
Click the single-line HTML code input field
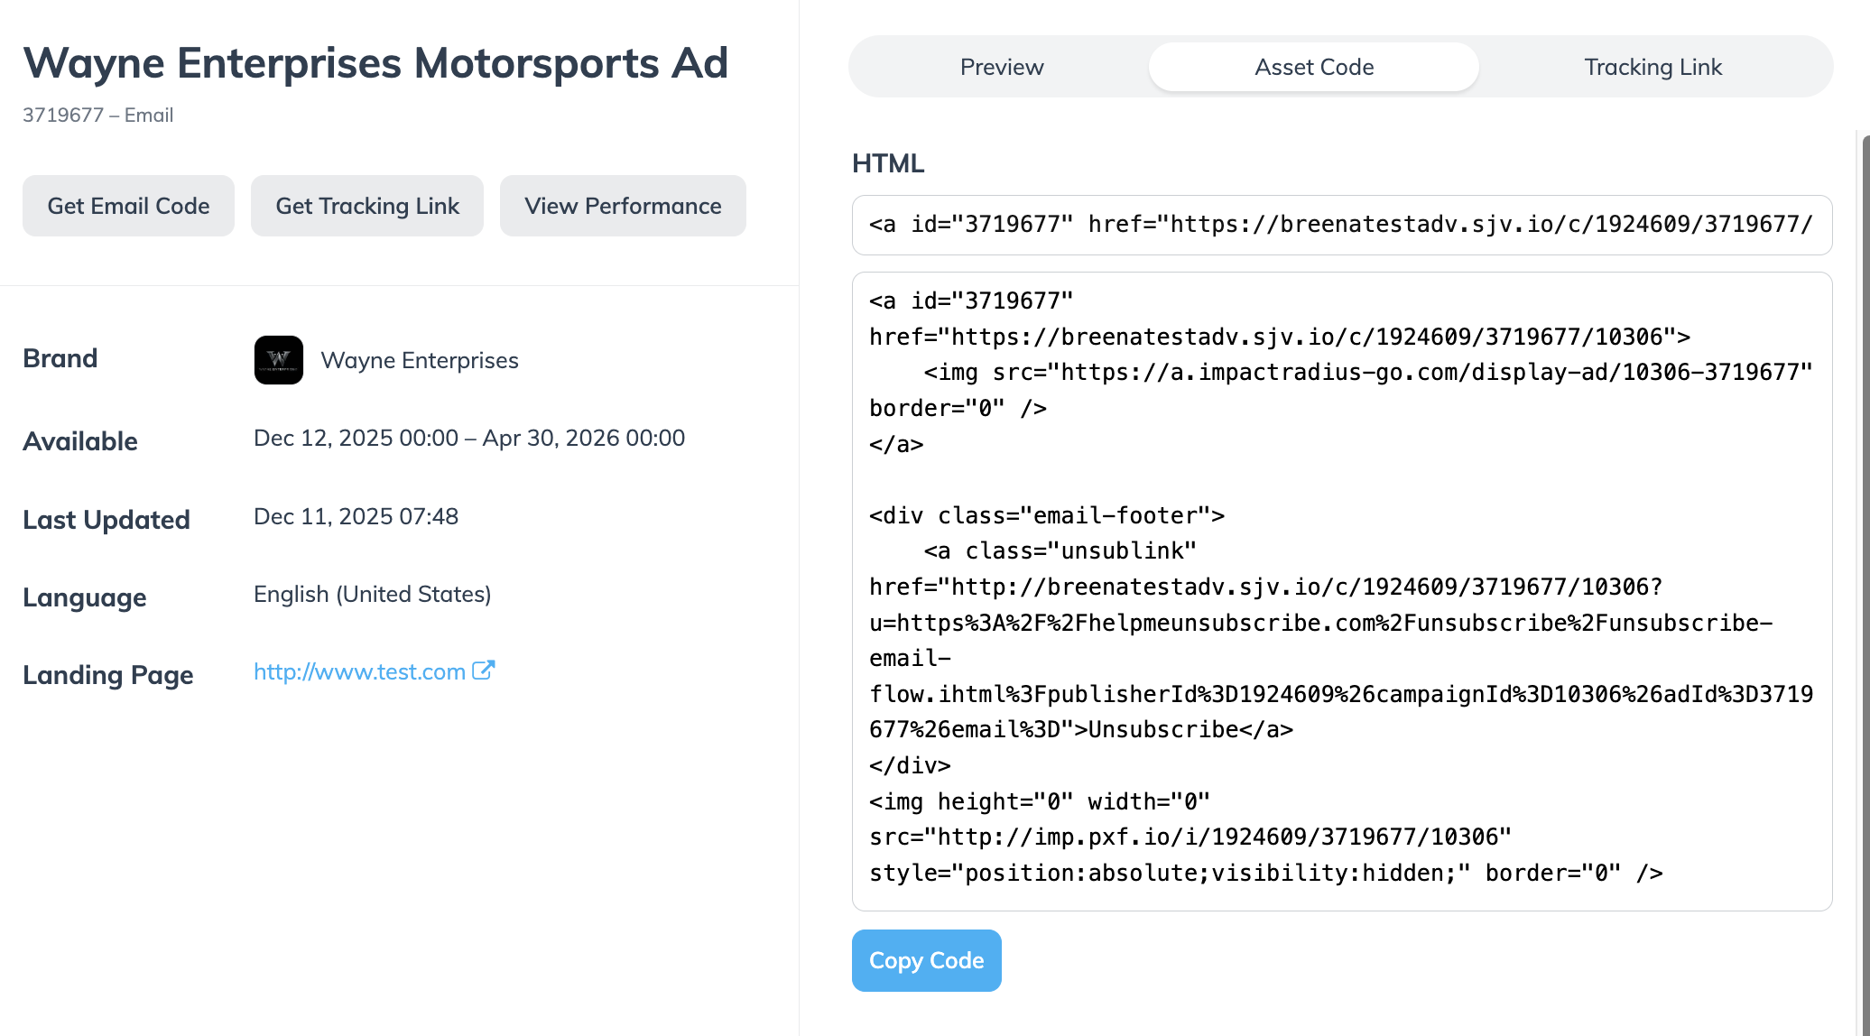click(x=1341, y=225)
